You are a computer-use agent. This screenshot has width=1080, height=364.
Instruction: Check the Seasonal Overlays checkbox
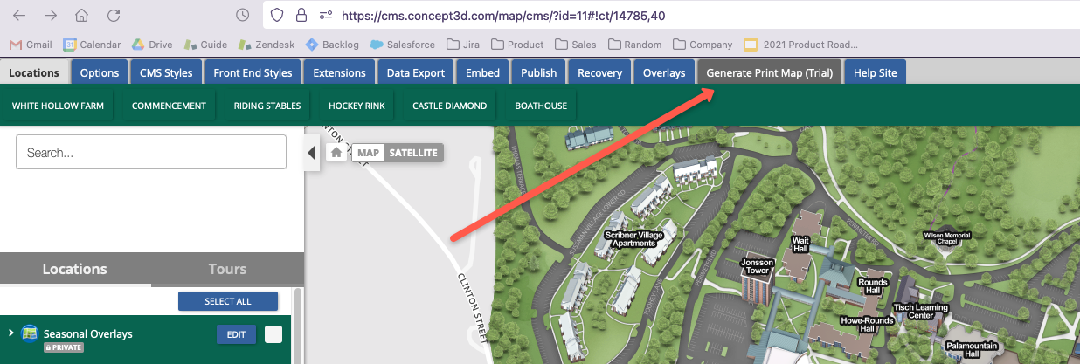point(273,334)
